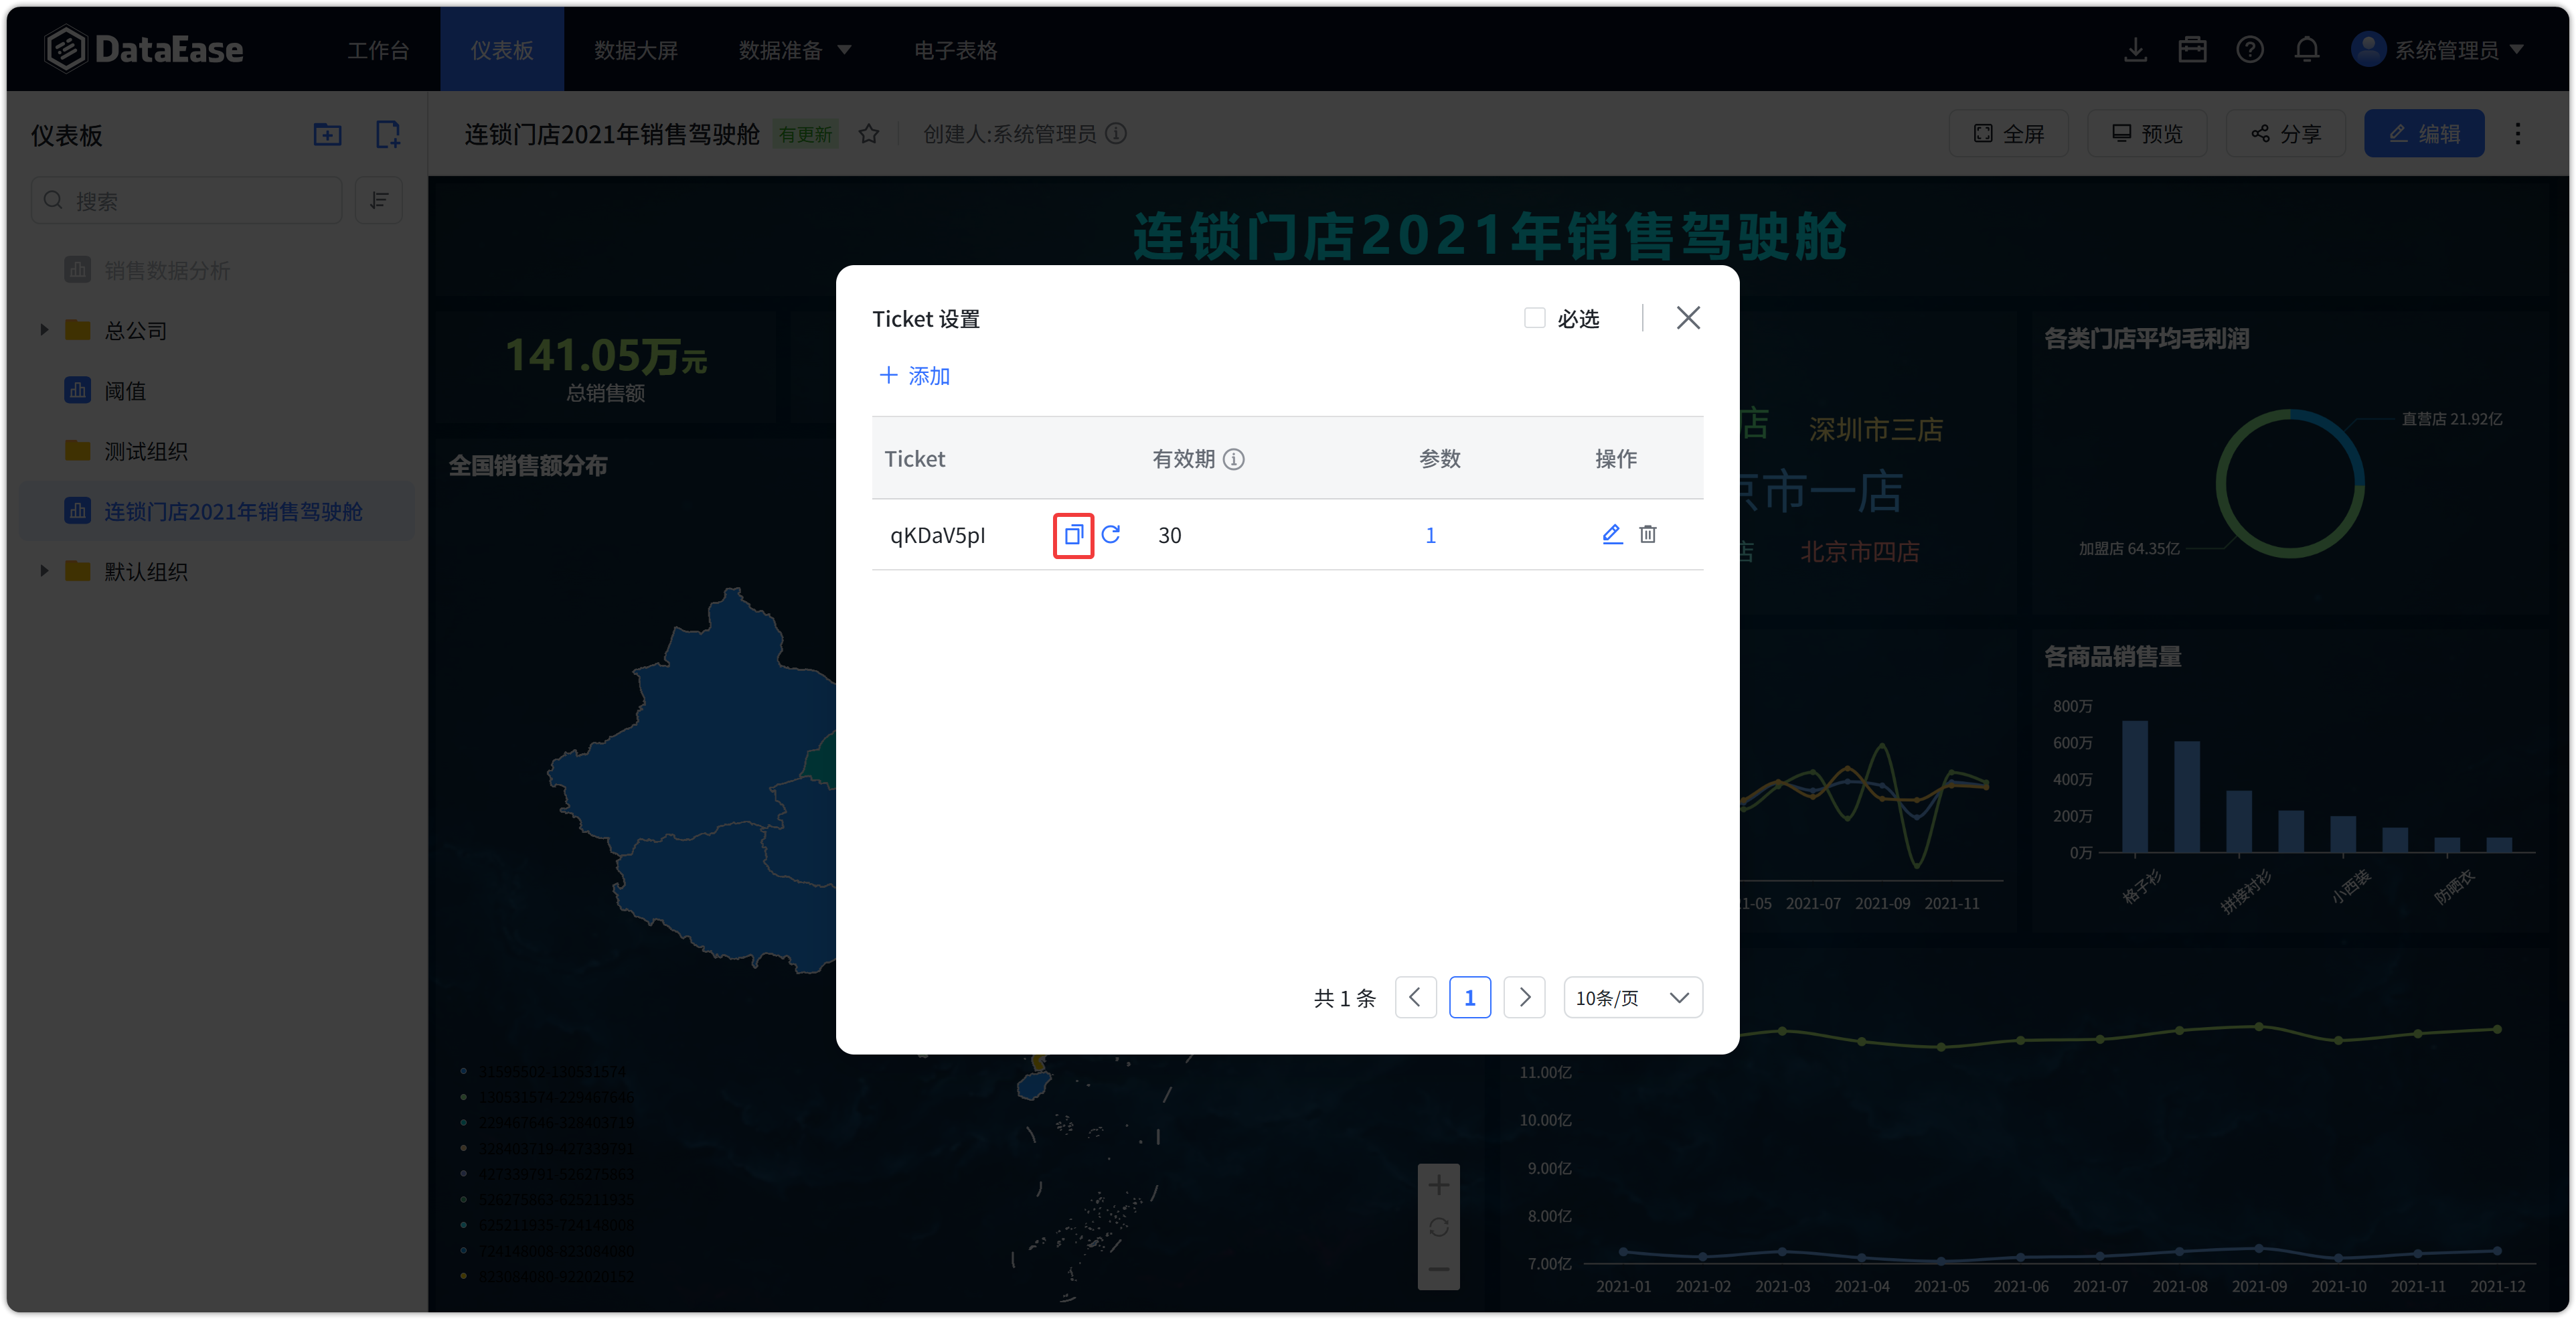Open the help question-mark icon
2576x1319 pixels.
(2250, 49)
